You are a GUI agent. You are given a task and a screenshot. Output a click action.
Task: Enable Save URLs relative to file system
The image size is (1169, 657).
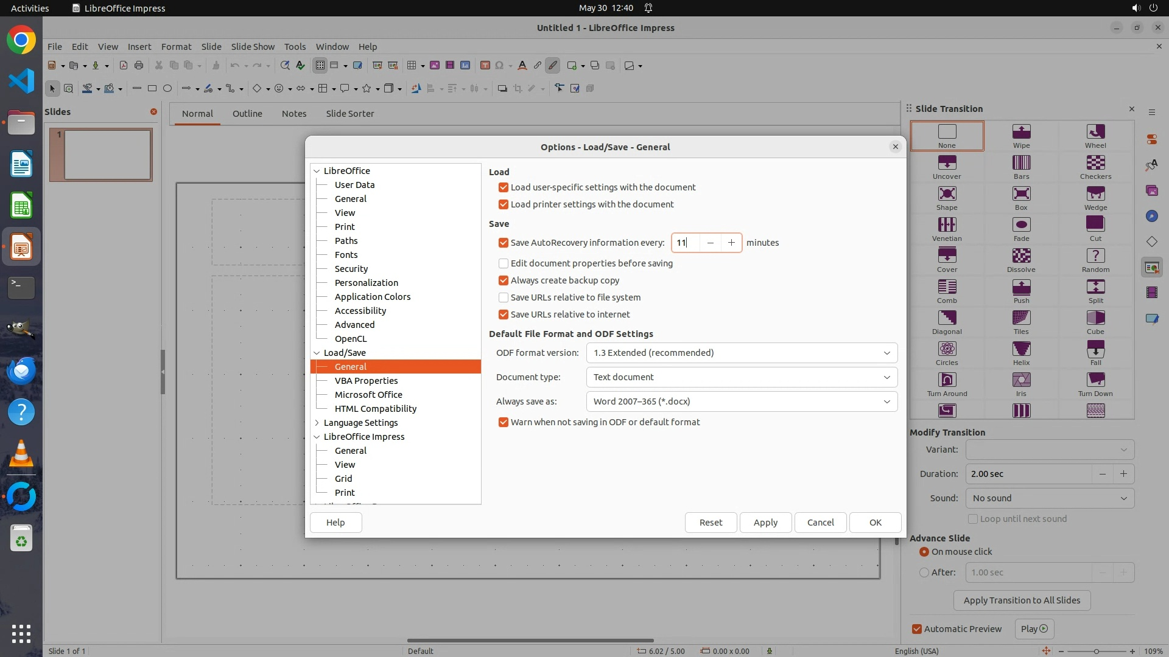tap(504, 297)
